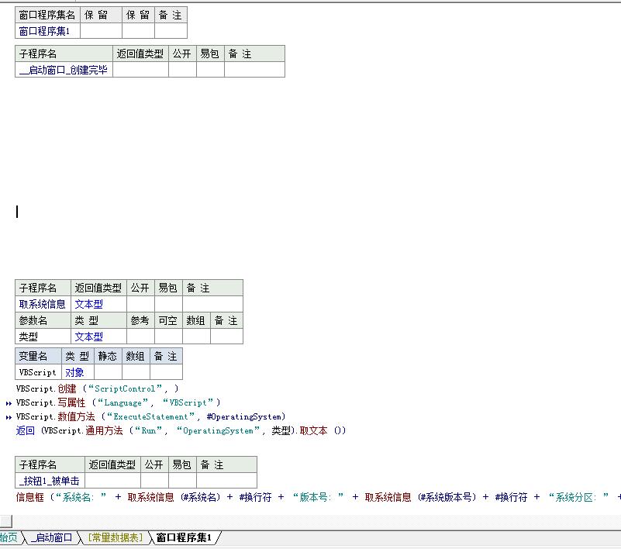Toggle 可空 cell for 类型 parameter
The height and width of the screenshot is (549, 621).
(168, 337)
